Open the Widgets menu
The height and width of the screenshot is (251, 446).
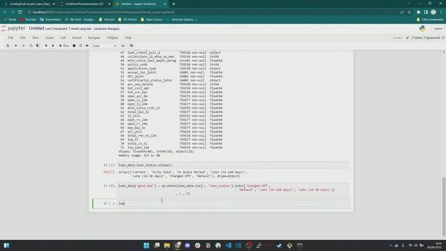[x=112, y=38]
